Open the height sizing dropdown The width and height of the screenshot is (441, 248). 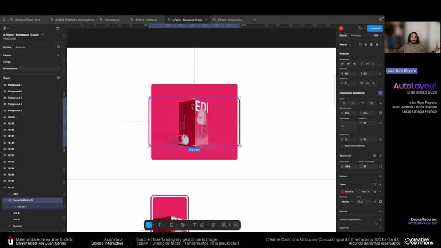374,113
